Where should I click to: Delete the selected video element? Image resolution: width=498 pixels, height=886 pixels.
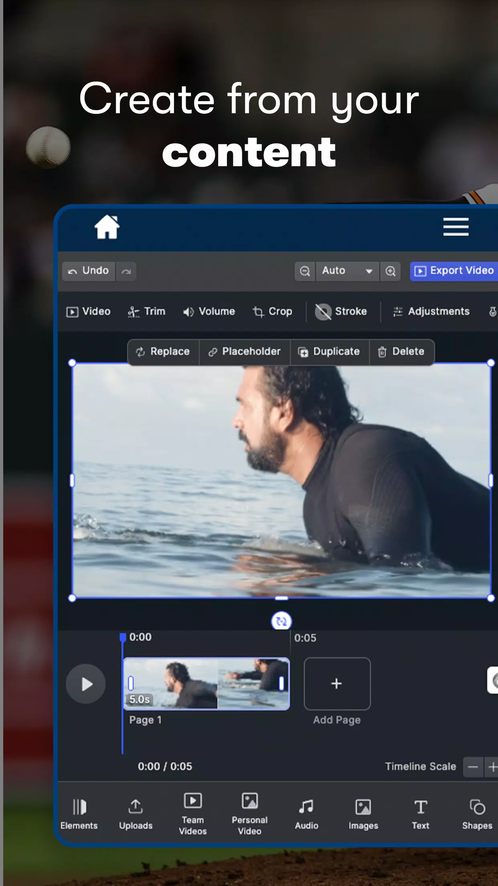(x=401, y=352)
